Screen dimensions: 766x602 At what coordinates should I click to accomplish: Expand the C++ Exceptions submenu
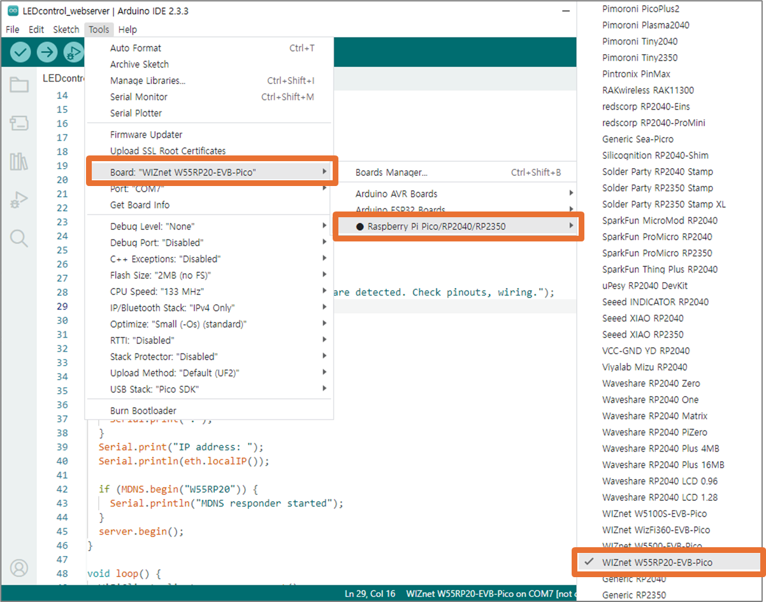click(x=209, y=259)
